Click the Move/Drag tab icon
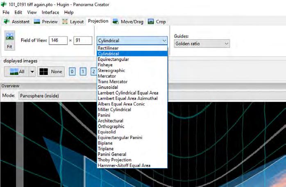 [x=116, y=22]
